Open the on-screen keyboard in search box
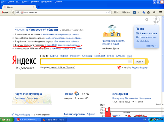This screenshot has width=164, height=122. [130, 62]
